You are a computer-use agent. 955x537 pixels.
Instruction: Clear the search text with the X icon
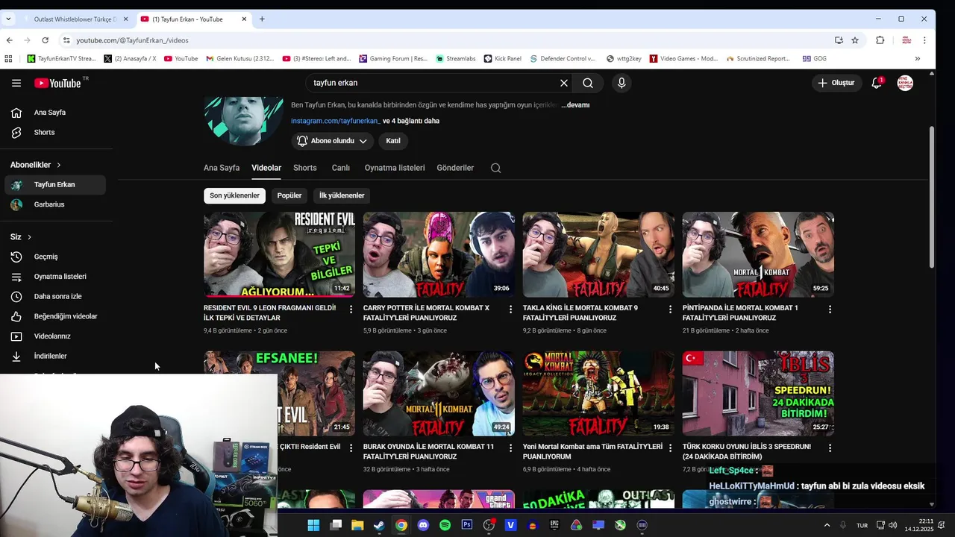(x=564, y=83)
